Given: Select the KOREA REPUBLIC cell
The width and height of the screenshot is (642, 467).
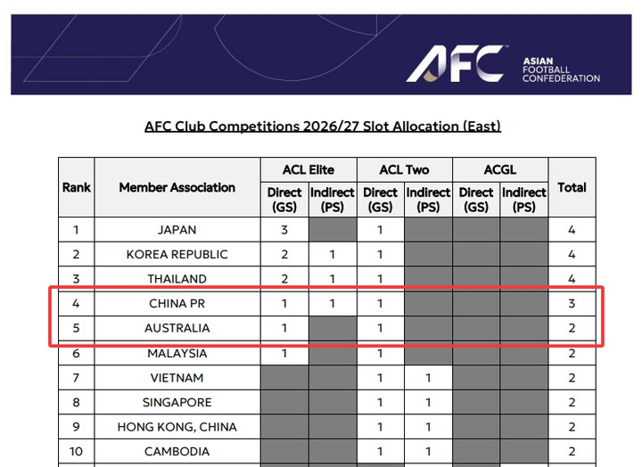Looking at the screenshot, I should [177, 254].
